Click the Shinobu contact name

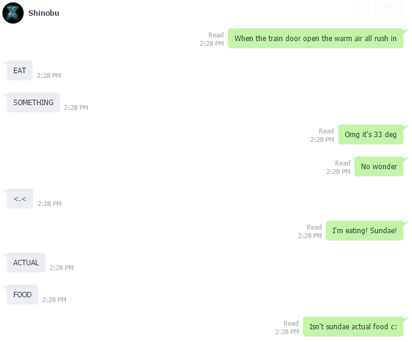(x=44, y=13)
